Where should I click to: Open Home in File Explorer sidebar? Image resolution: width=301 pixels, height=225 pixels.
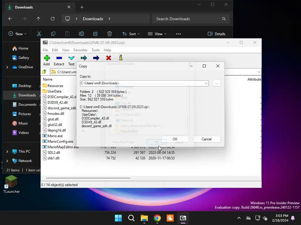[x=20, y=48]
